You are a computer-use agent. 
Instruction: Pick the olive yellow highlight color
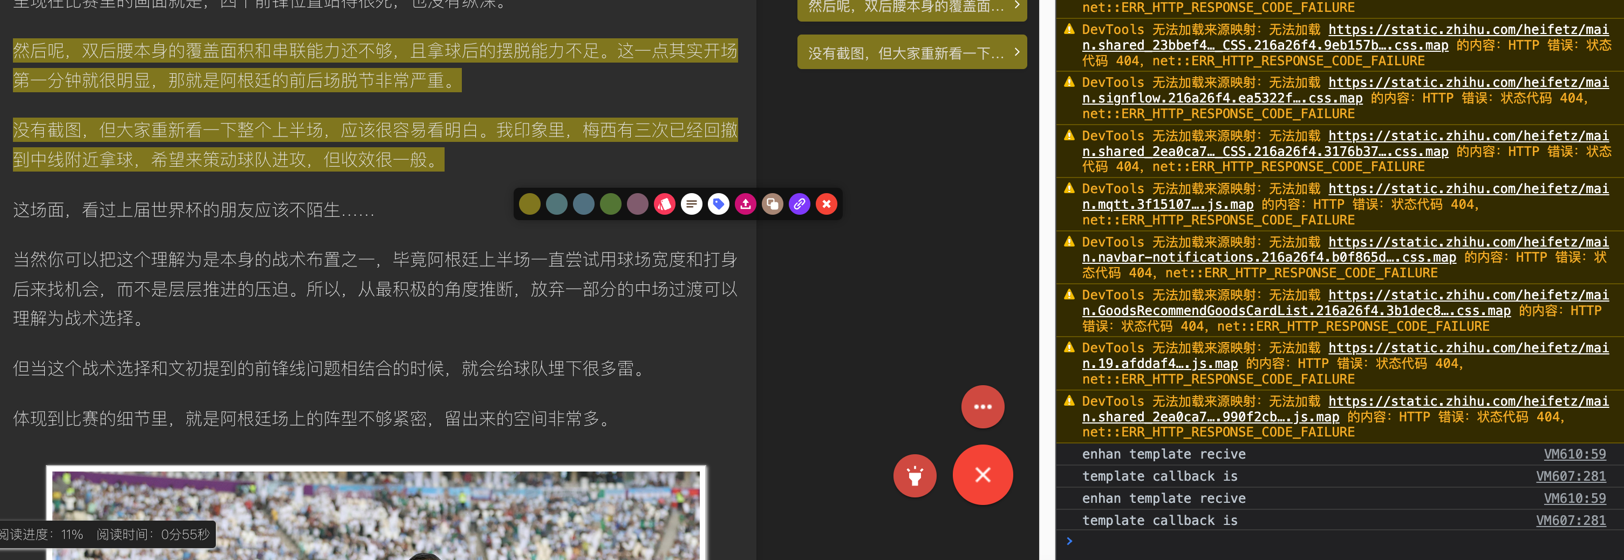(530, 204)
